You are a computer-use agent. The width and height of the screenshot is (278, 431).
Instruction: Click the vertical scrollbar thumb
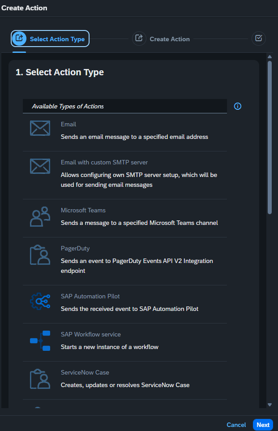click(270, 138)
